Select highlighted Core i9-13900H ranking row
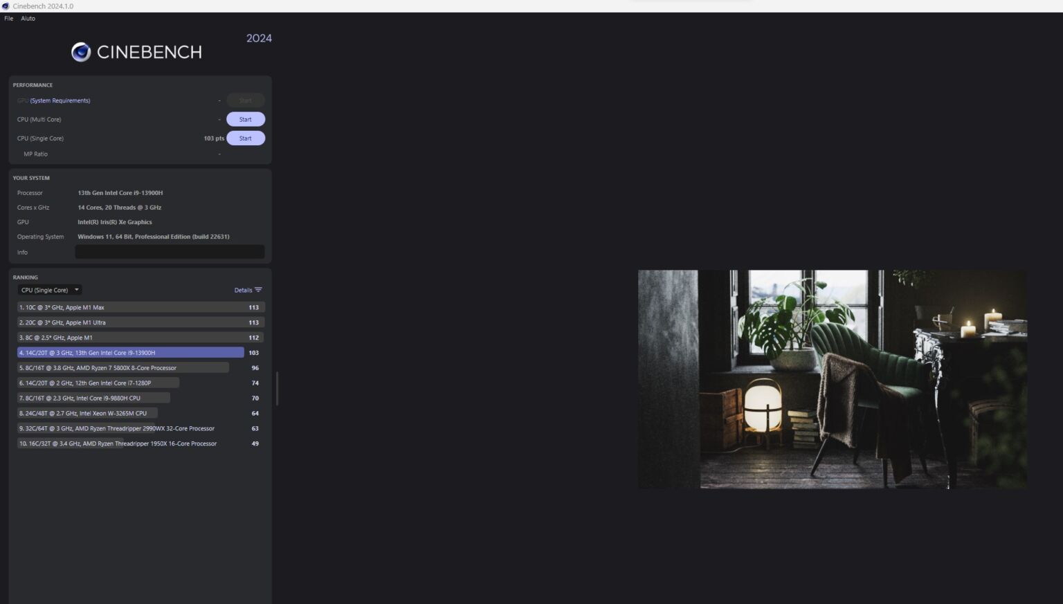 pos(141,353)
